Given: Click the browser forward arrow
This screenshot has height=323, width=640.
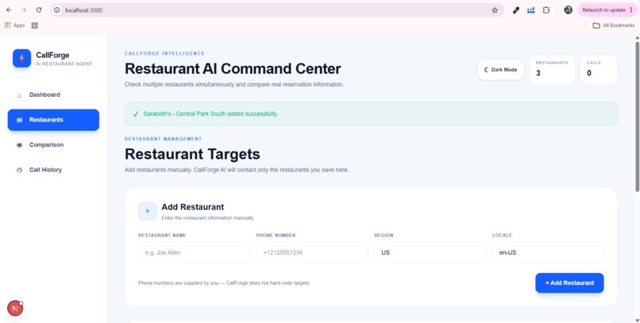Looking at the screenshot, I should [24, 10].
